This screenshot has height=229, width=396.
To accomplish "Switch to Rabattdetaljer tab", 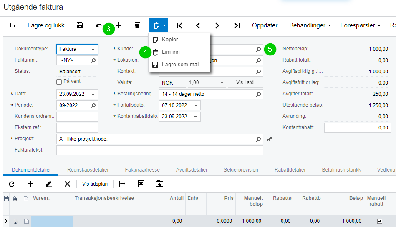I will [x=290, y=170].
